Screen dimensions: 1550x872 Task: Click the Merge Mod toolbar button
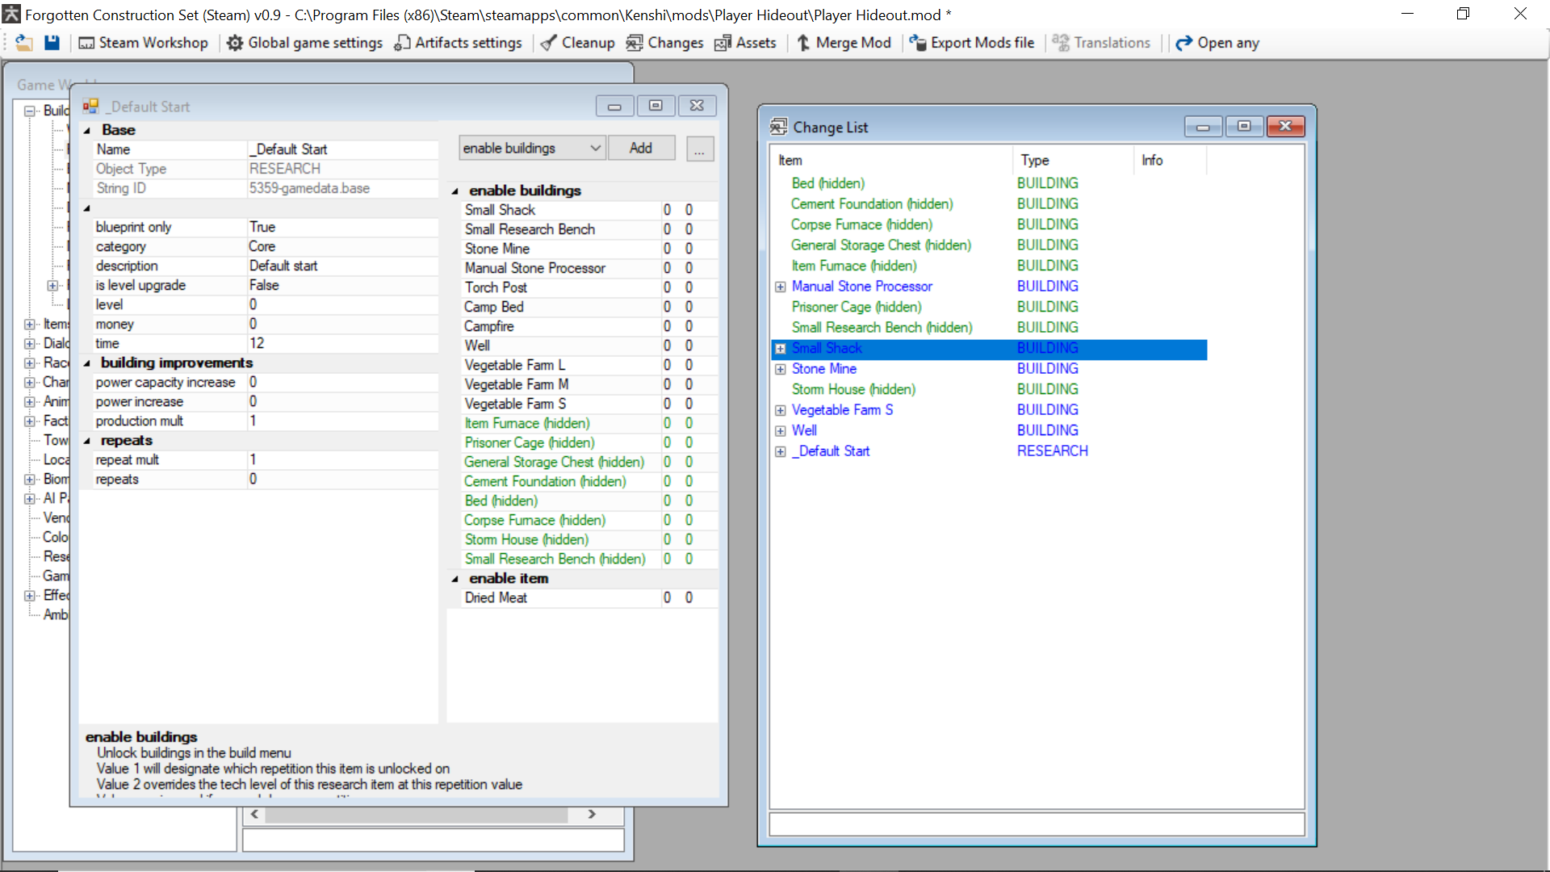(x=844, y=43)
